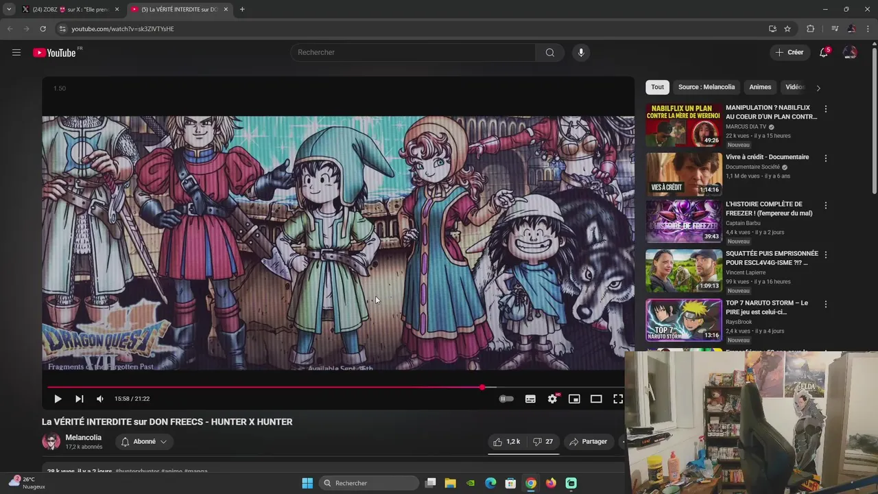Open the media control icon in toolbar
This screenshot has width=878, height=494.
[835, 29]
